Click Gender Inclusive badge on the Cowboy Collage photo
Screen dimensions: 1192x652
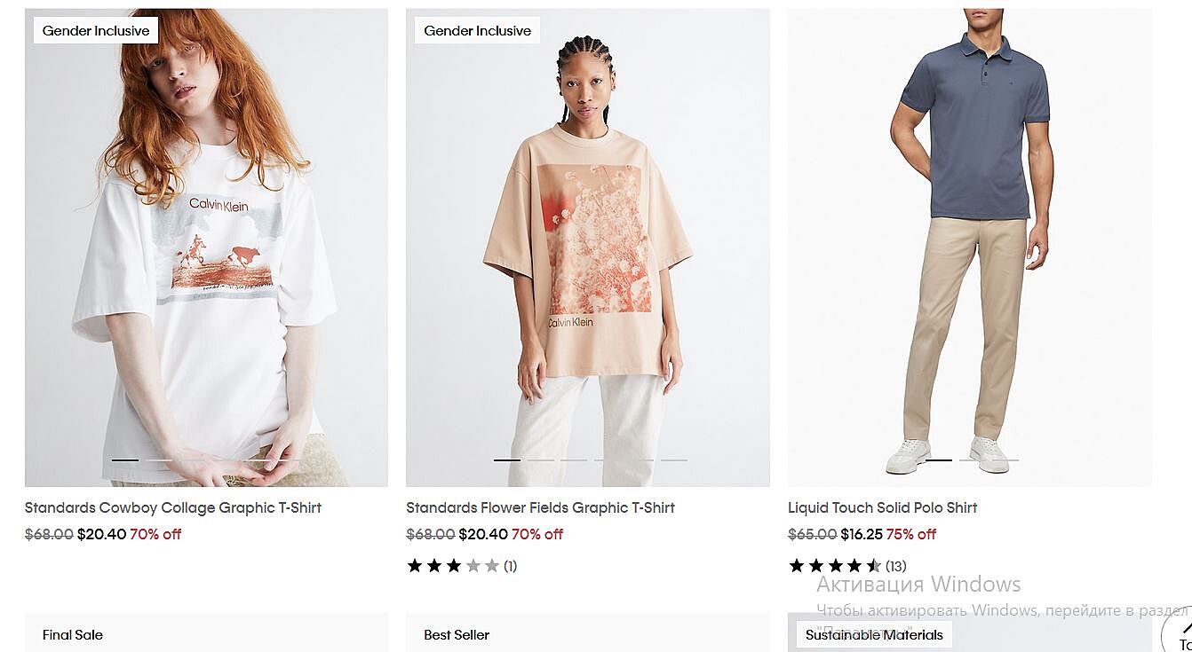point(96,30)
